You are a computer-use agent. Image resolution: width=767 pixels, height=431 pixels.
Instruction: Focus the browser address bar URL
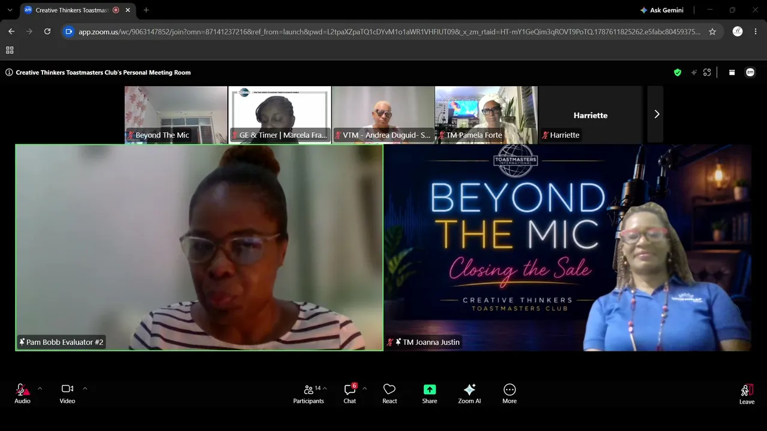pos(389,32)
